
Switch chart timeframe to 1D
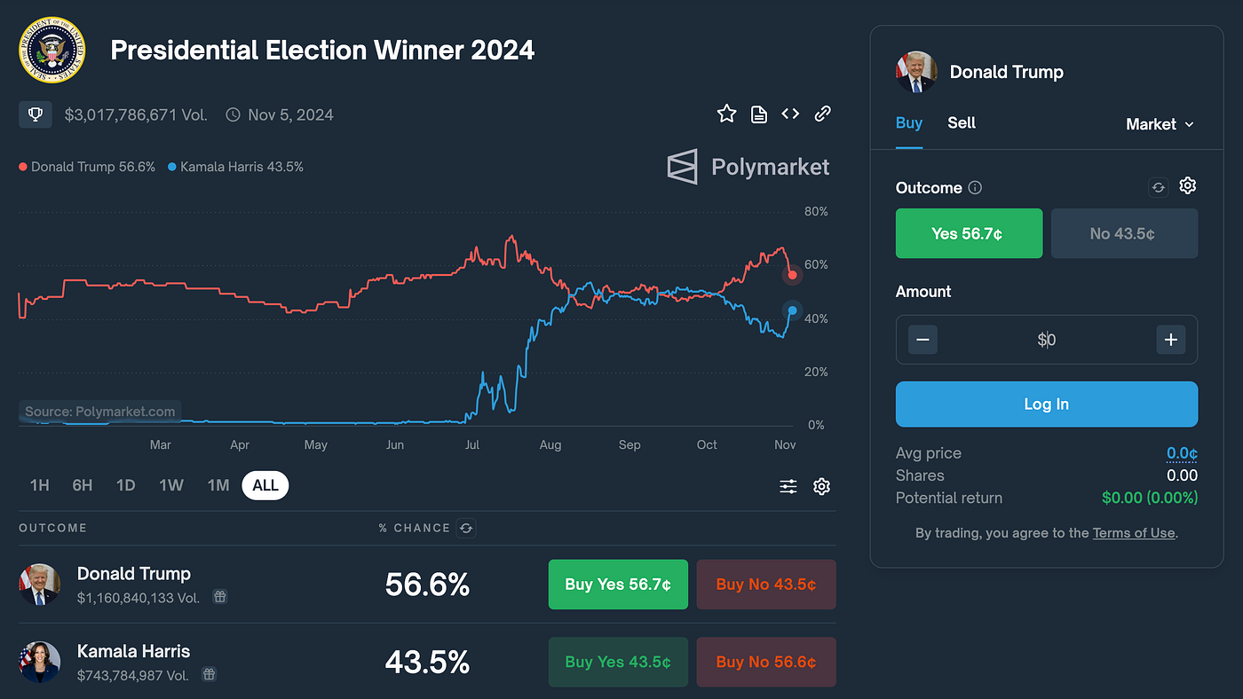[125, 485]
